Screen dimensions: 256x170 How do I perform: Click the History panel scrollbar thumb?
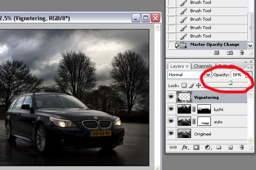pyautogui.click(x=250, y=27)
